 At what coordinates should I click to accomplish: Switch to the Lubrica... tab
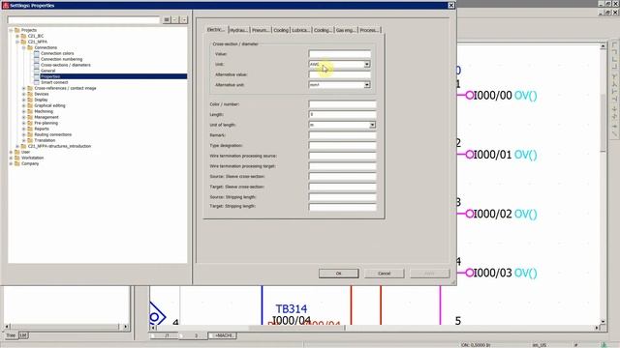pyautogui.click(x=301, y=30)
